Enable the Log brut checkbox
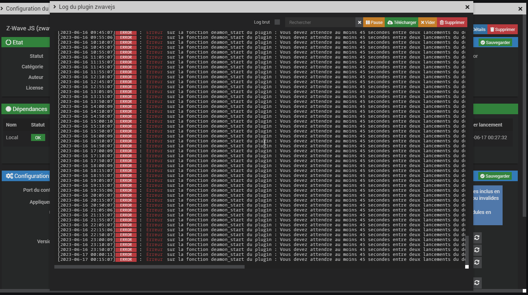 [x=277, y=22]
